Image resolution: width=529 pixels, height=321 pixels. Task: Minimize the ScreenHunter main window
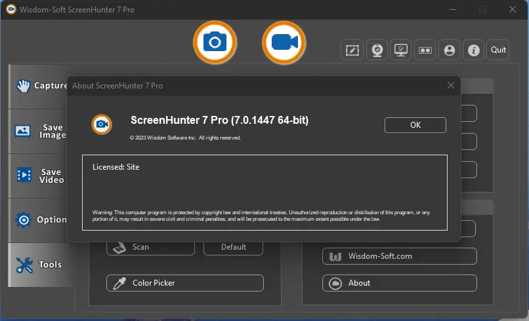click(453, 9)
